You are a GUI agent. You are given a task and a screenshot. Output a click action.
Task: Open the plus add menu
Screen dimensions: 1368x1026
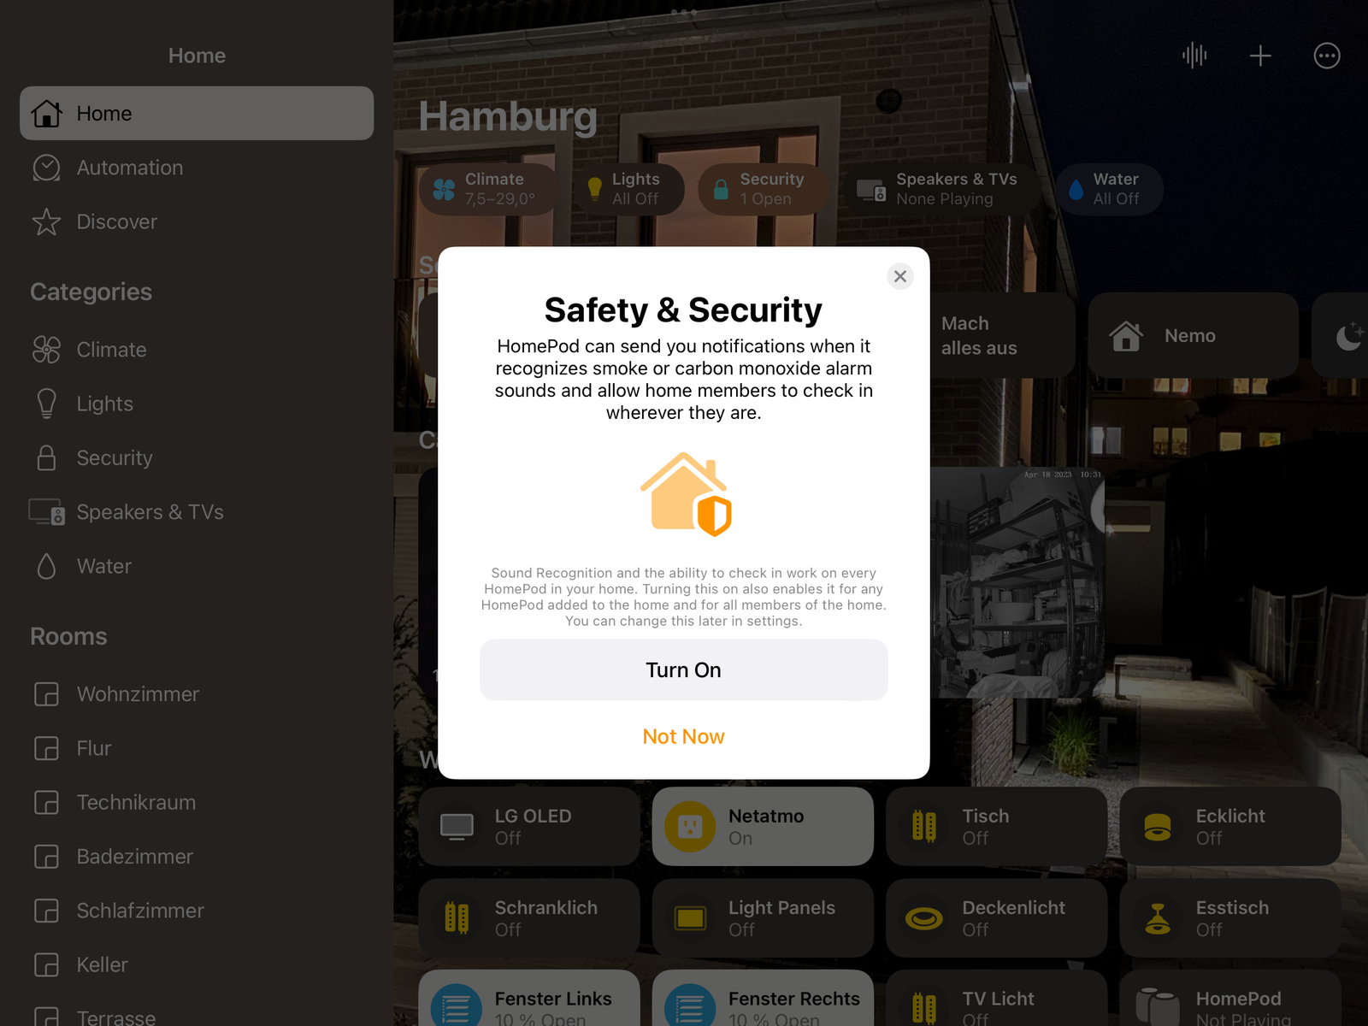1260,56
